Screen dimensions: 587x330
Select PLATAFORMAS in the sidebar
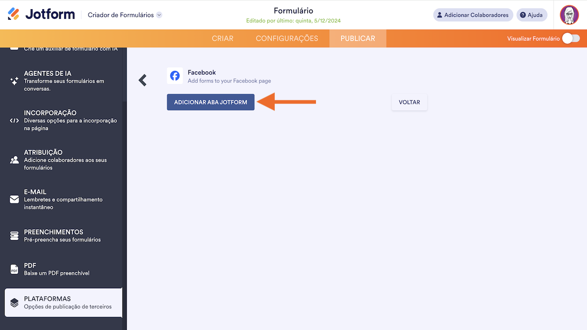pyautogui.click(x=63, y=302)
